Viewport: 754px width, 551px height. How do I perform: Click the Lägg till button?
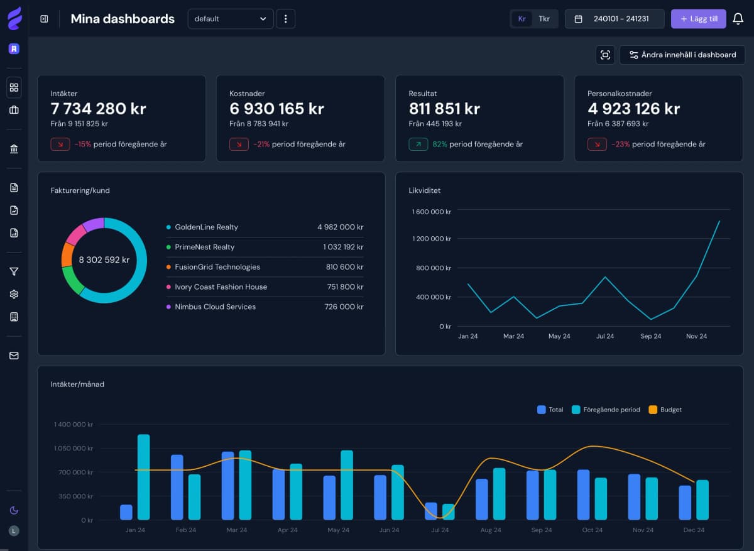(698, 19)
